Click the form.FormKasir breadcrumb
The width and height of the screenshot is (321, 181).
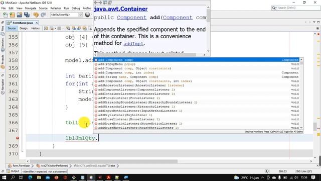20,166
